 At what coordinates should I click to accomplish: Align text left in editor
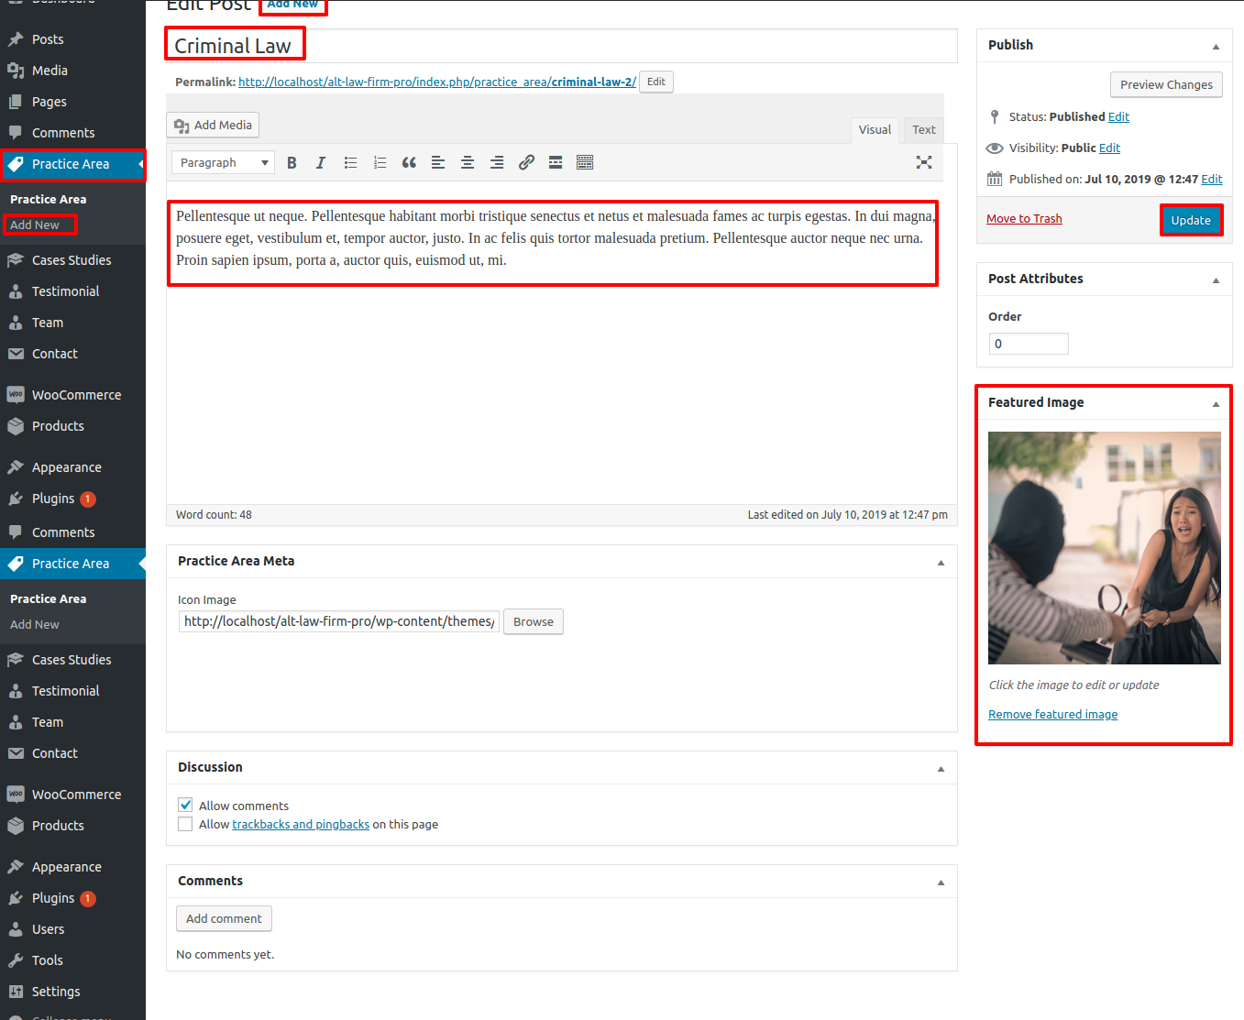coord(438,162)
